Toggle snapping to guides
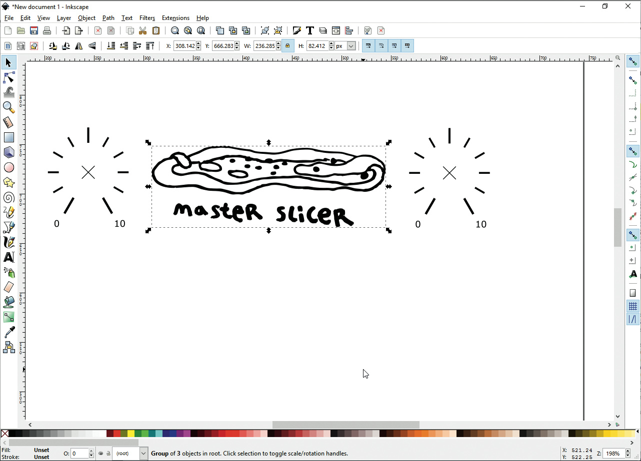 pyautogui.click(x=633, y=319)
